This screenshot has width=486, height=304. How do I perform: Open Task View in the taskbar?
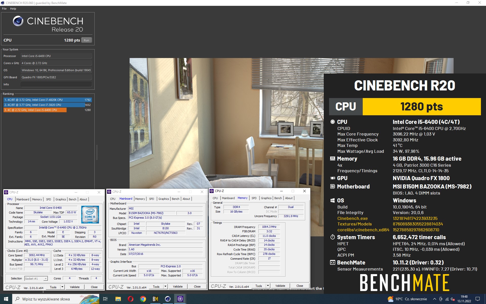(105, 299)
